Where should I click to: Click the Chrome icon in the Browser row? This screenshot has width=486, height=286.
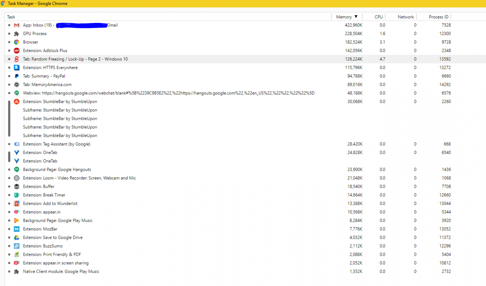point(17,42)
